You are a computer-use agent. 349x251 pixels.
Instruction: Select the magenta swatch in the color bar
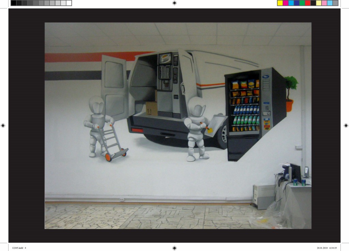285,3
